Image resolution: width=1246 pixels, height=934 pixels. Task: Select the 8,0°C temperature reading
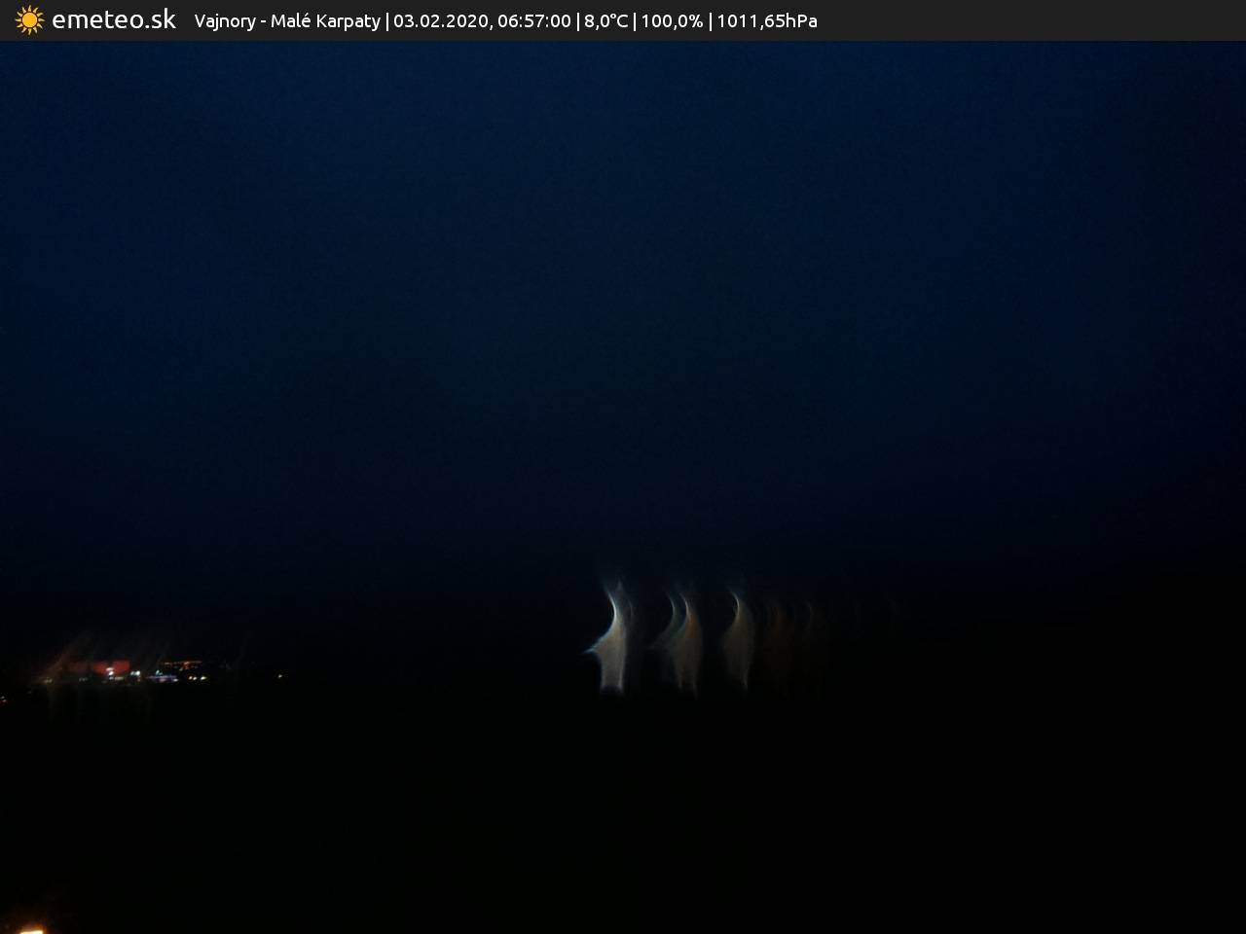[605, 21]
